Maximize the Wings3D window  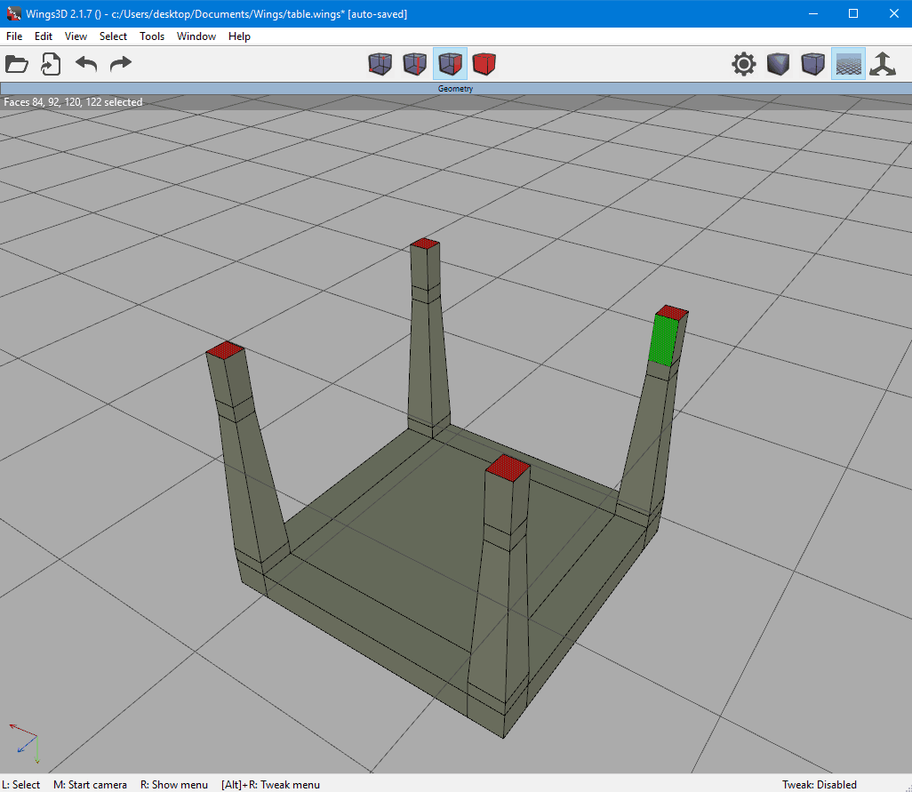click(x=853, y=13)
